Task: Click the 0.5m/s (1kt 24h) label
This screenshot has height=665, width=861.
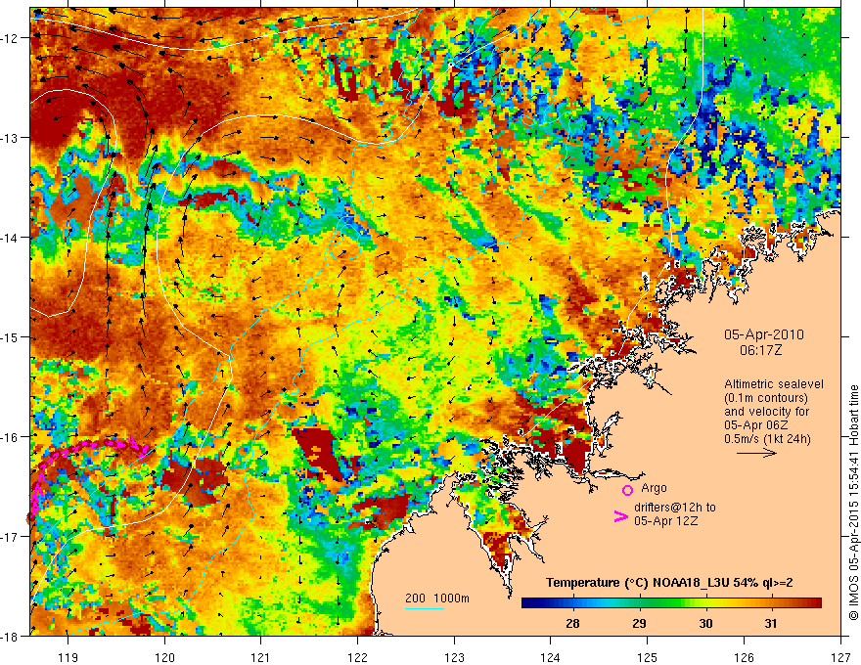Action: click(768, 439)
